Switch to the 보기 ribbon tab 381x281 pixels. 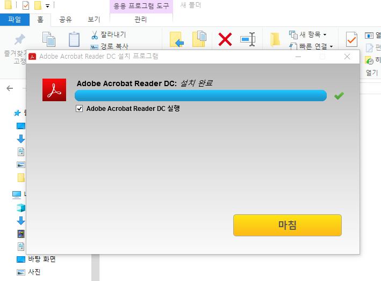point(94,19)
